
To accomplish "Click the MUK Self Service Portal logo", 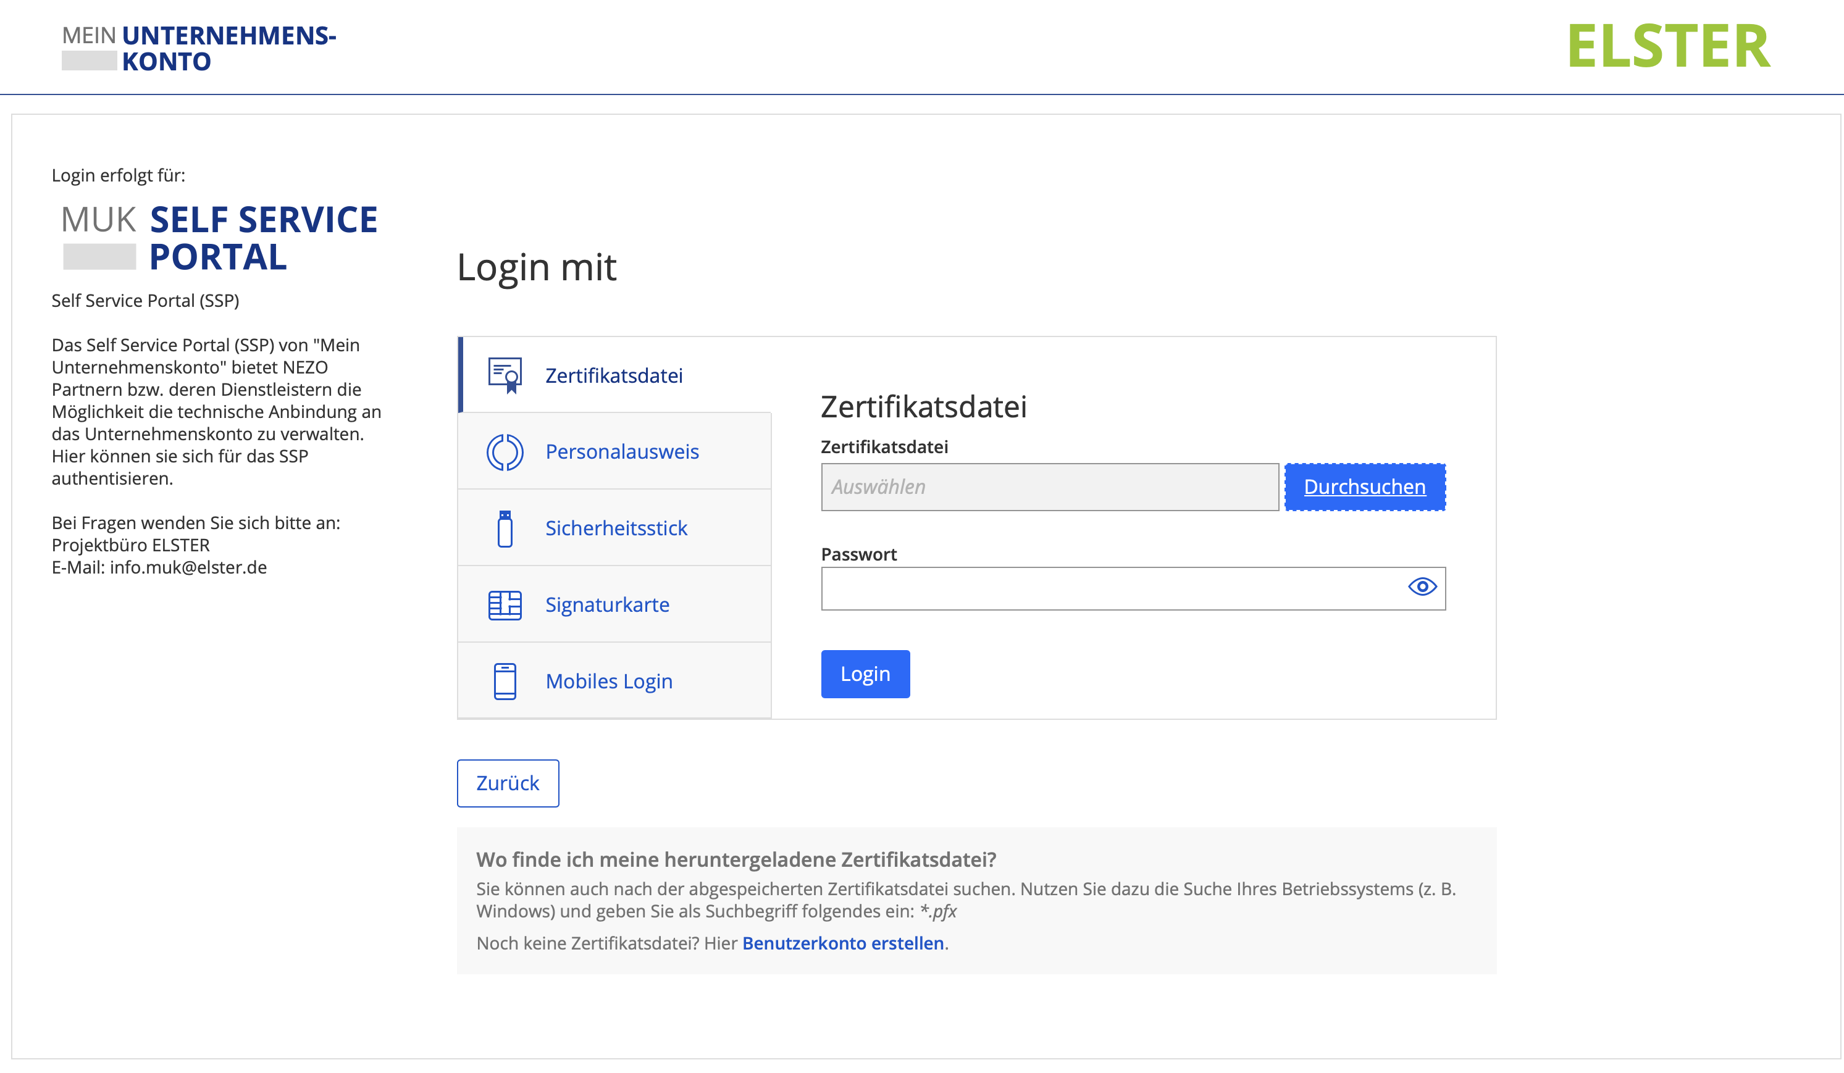I will click(219, 238).
